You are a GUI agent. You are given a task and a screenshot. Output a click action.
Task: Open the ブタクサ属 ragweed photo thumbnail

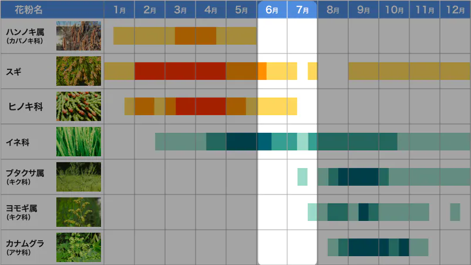pyautogui.click(x=79, y=177)
